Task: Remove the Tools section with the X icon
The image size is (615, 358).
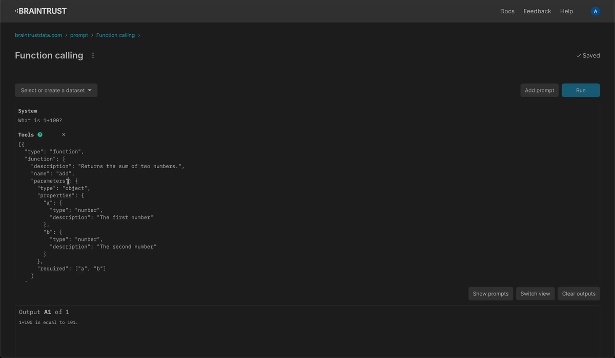Action: [x=64, y=135]
